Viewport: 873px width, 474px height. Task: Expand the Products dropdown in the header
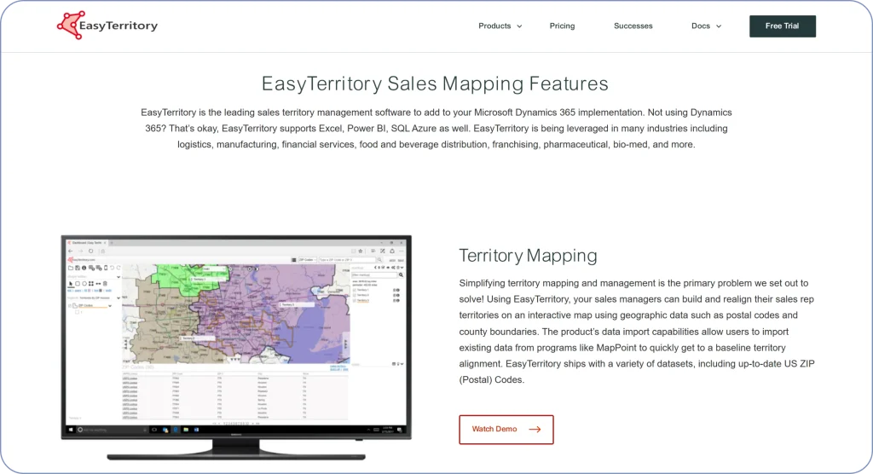coord(500,26)
